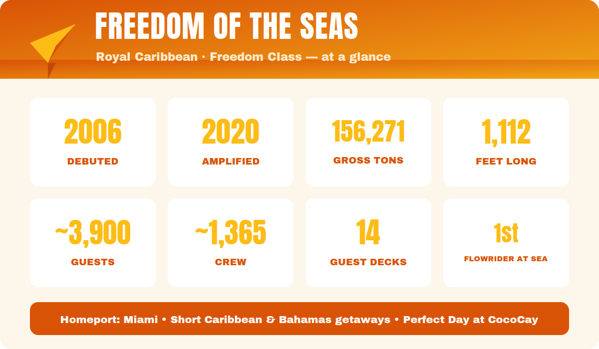Open the 2020 Amplified card
The width and height of the screenshot is (599, 349).
231,142
